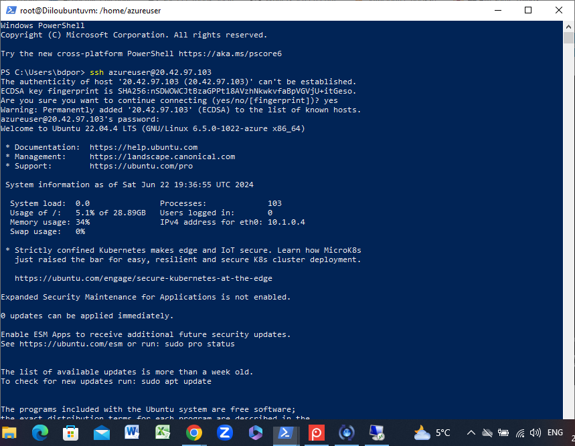Click '0 updates can be applied immediately' line

click(x=87, y=316)
